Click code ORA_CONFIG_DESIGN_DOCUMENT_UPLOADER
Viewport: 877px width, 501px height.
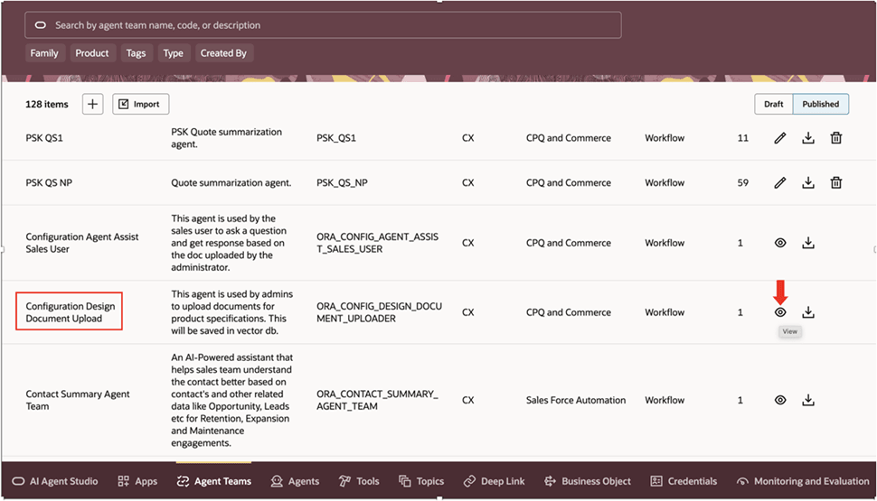pos(379,312)
